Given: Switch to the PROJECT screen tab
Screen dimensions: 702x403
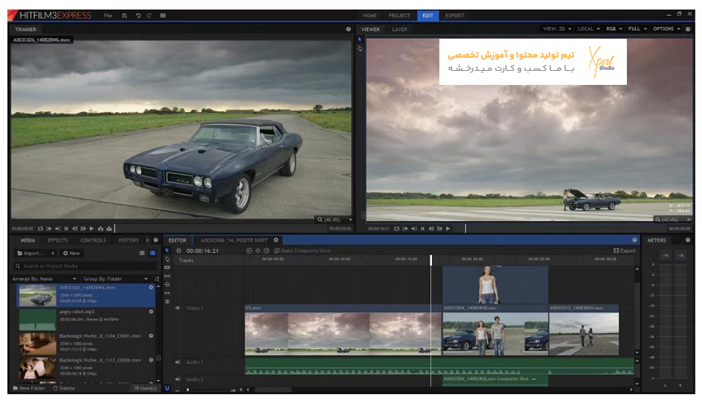Looking at the screenshot, I should tap(400, 16).
